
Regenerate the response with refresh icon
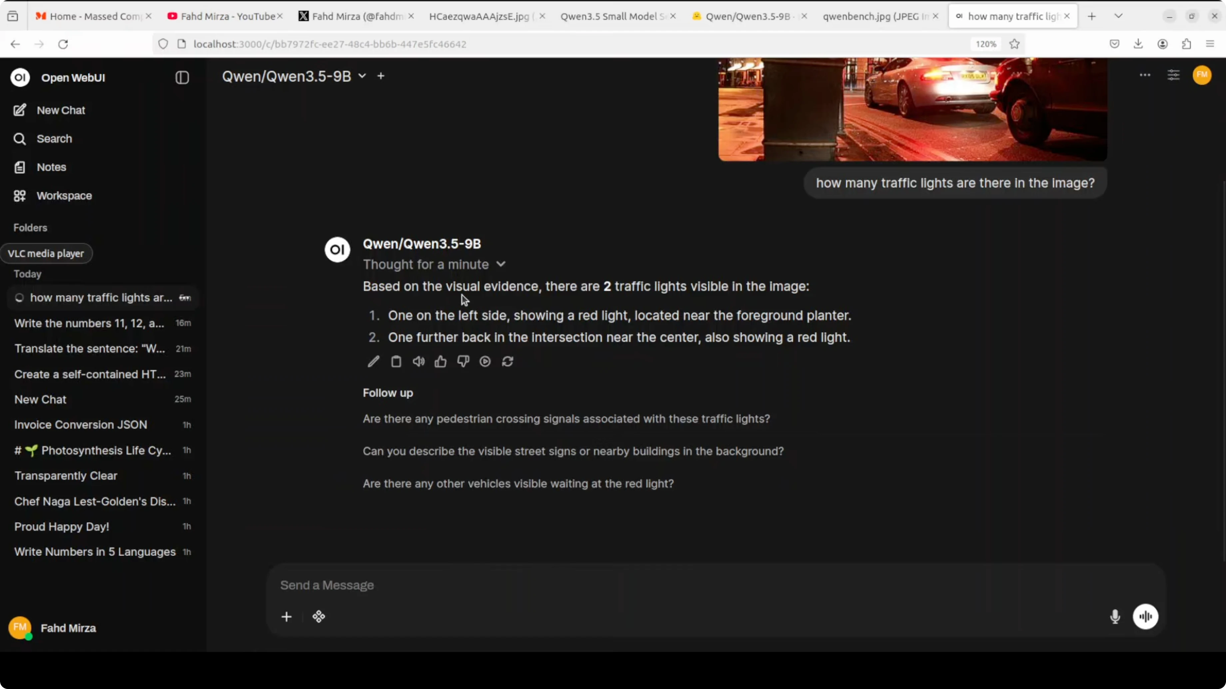click(x=507, y=362)
